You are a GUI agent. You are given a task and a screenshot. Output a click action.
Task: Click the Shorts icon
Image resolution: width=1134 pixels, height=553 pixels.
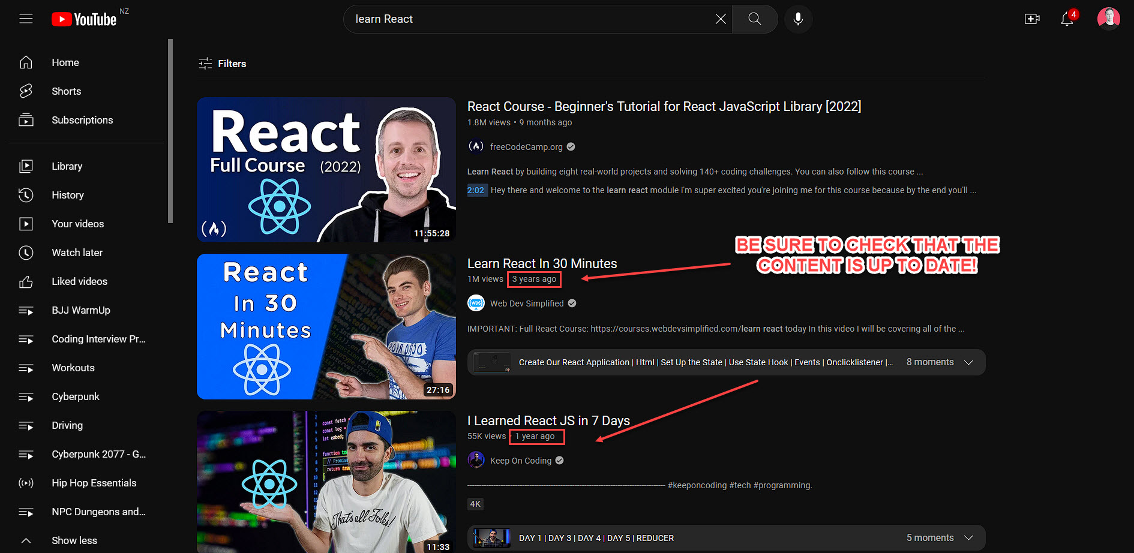(26, 91)
